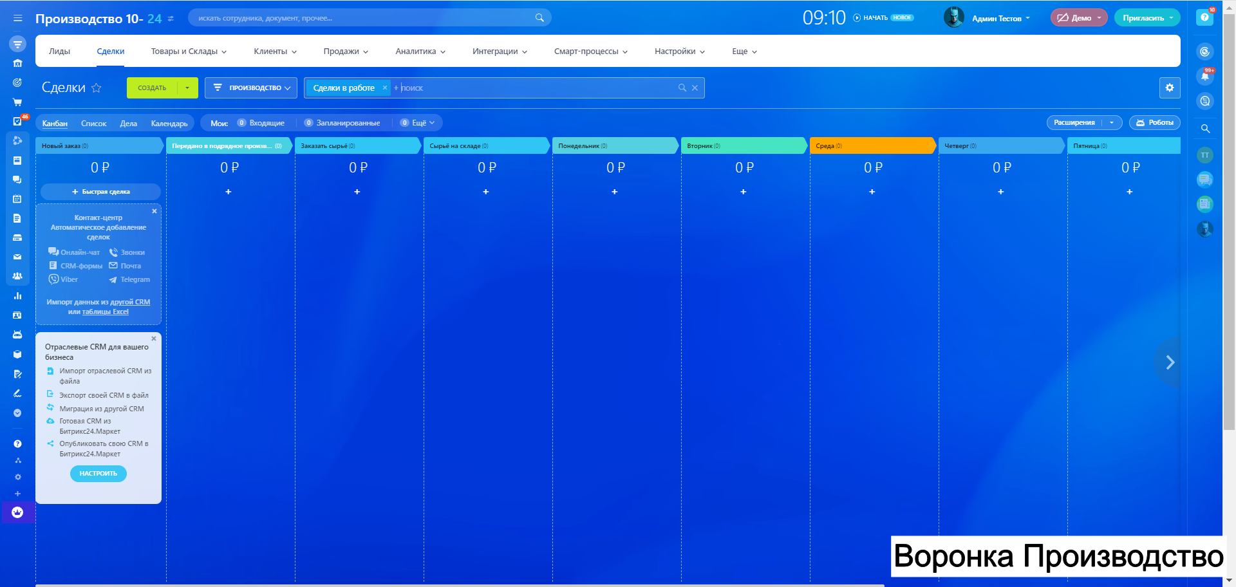Open the chat bubbles icon in left sidebar
This screenshot has height=587, width=1236.
[x=17, y=180]
